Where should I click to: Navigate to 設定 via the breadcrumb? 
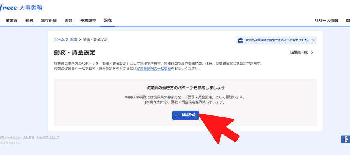coord(74,40)
